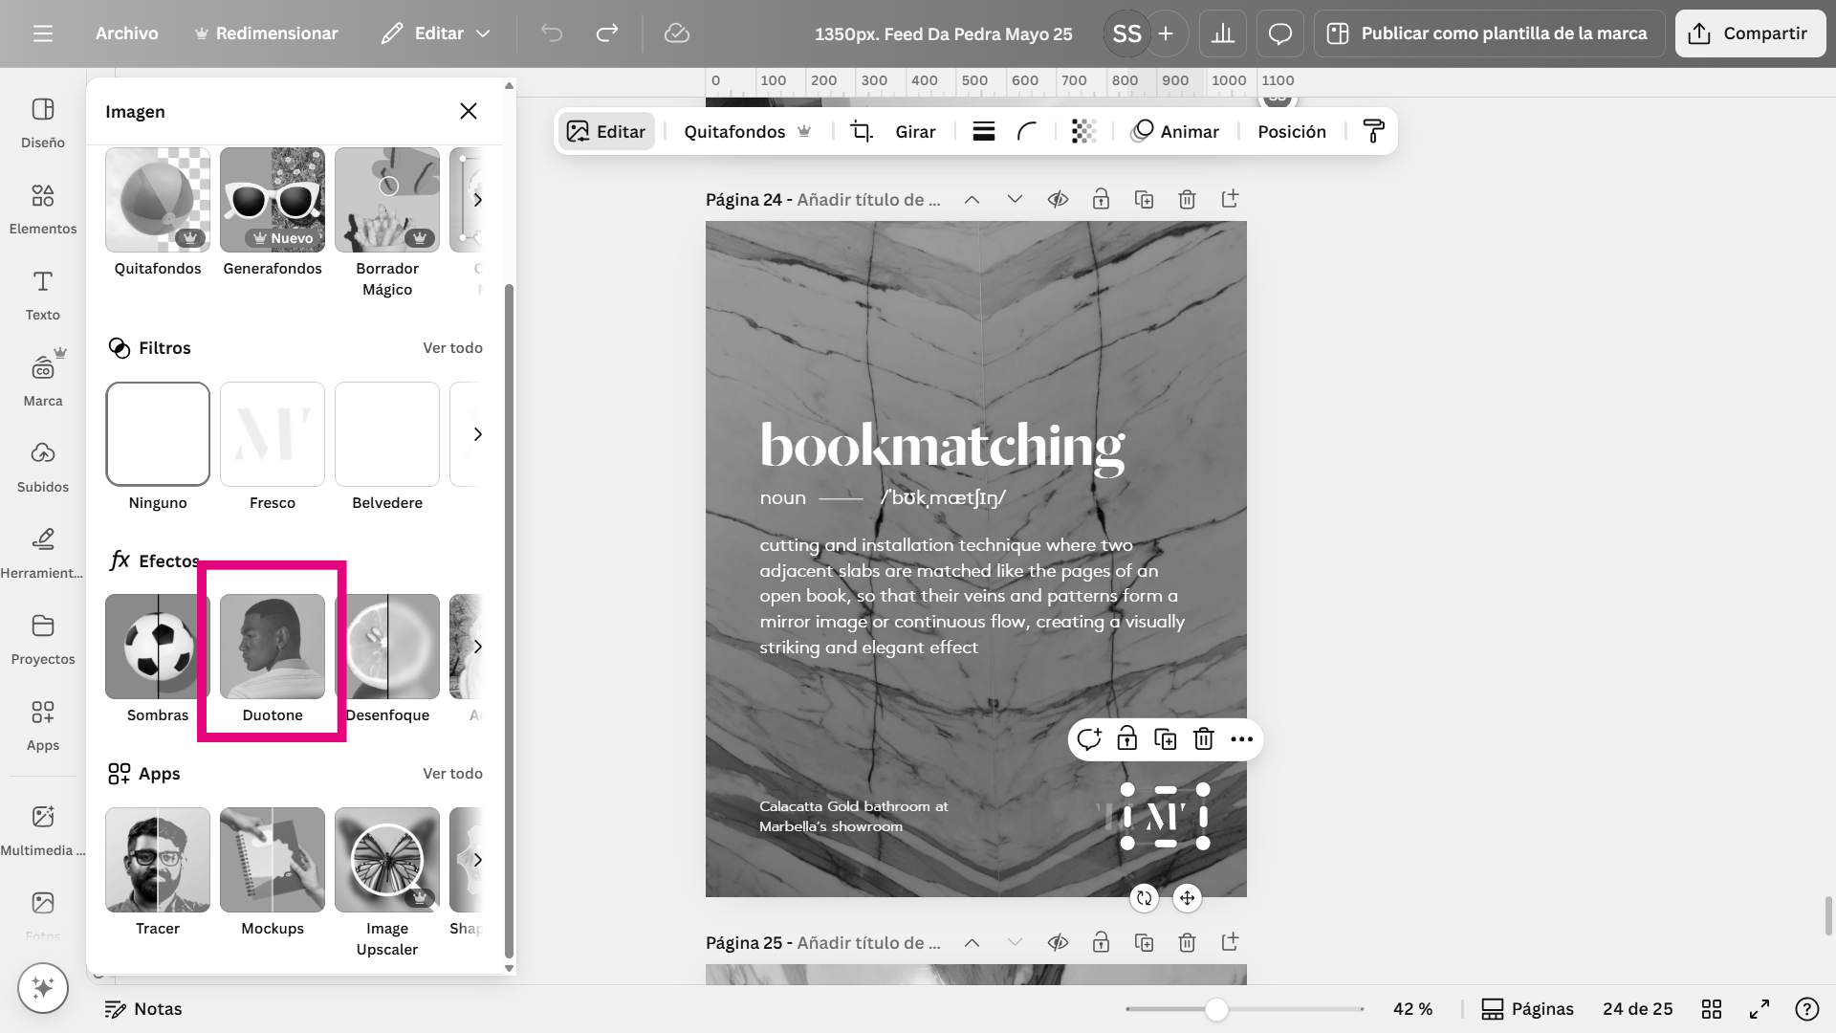This screenshot has height=1033, width=1836.
Task: Toggle the grid view at the bottom bar
Action: [1712, 1009]
